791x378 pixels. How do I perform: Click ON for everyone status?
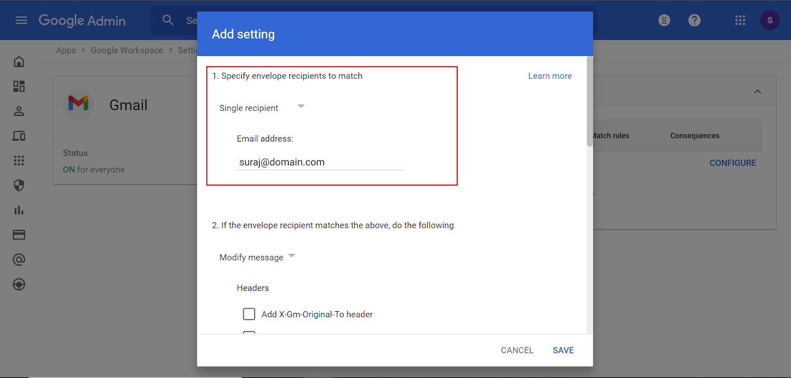pos(94,170)
